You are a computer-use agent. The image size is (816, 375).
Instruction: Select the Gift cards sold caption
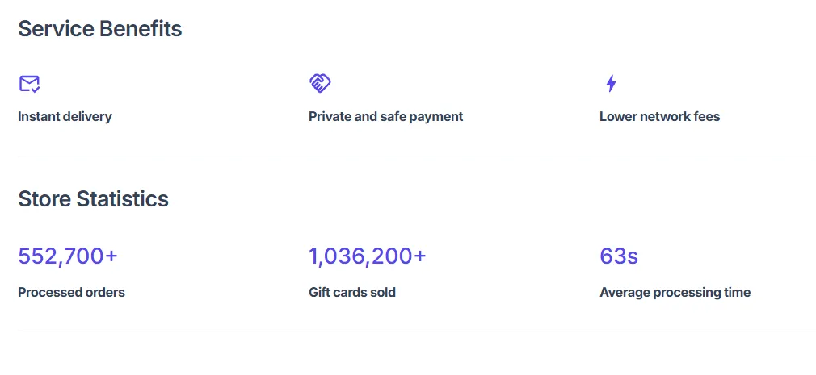click(x=352, y=293)
